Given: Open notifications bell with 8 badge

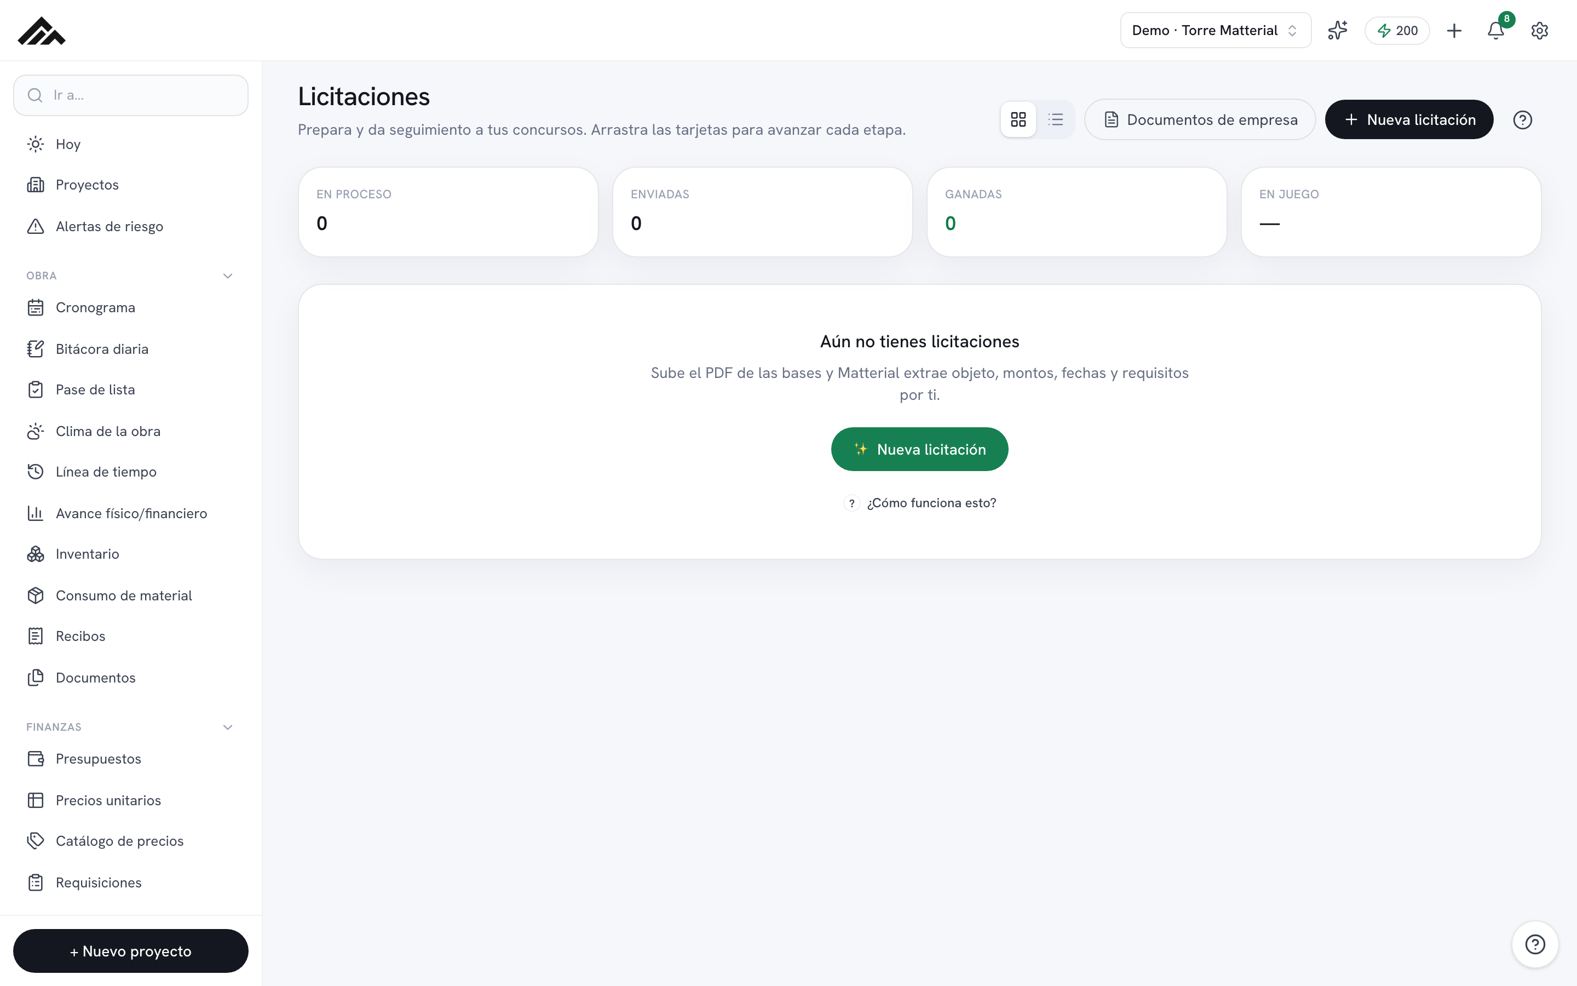Looking at the screenshot, I should click(x=1496, y=30).
